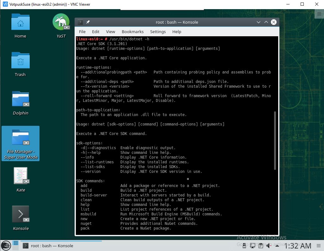Click 'list' command row in terminal
Viewport: 324px width, 251px height.
click(x=147, y=209)
